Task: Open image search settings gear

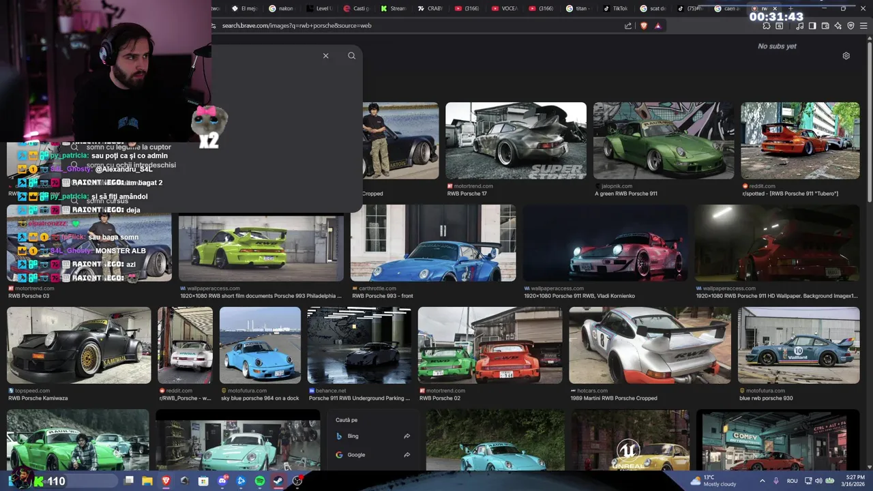Action: [846, 56]
